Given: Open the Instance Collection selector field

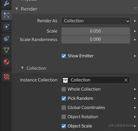Looking at the screenshot, I should (96, 80).
